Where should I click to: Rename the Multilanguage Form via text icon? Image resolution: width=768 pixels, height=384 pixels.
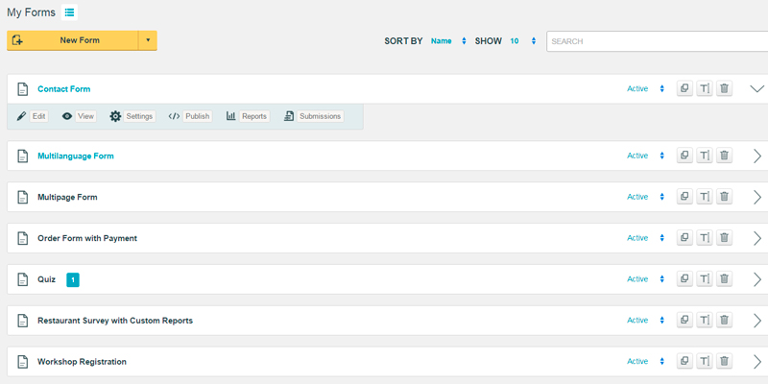[705, 156]
